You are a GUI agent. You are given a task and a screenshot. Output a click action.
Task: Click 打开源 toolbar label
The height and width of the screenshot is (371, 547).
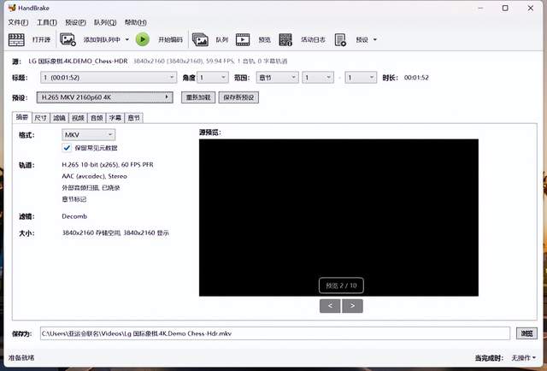[x=41, y=40]
